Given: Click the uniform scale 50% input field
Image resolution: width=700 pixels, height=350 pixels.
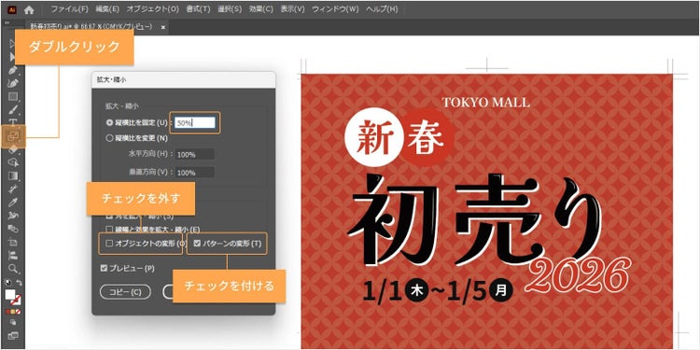Looking at the screenshot, I should click(195, 123).
